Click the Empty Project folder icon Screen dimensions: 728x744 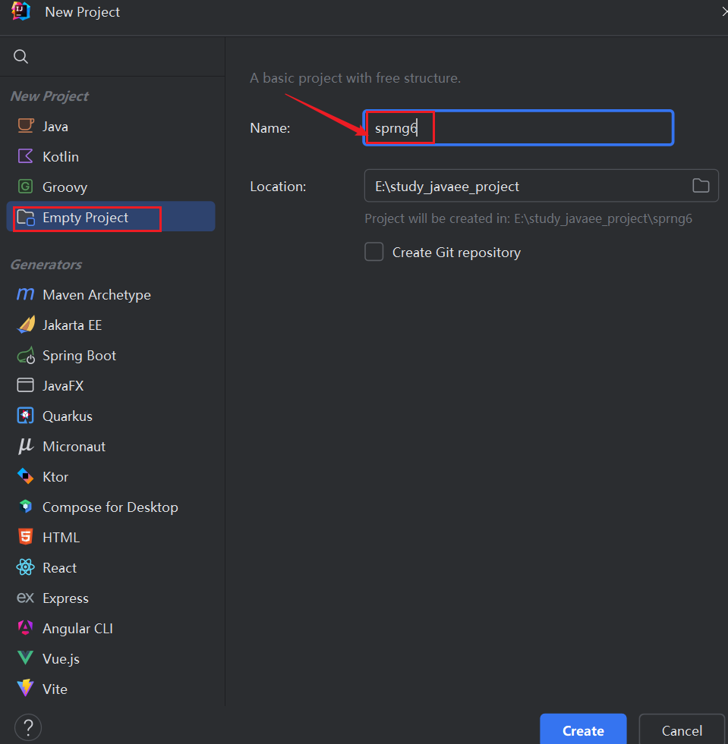click(x=26, y=218)
